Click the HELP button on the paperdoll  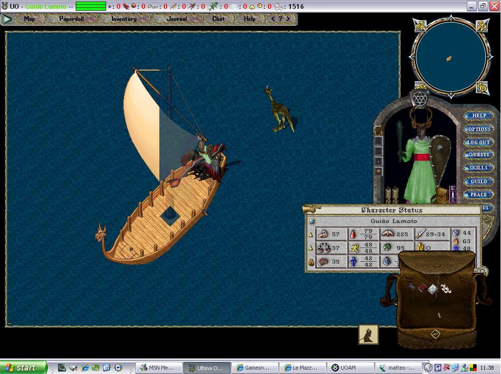[479, 116]
